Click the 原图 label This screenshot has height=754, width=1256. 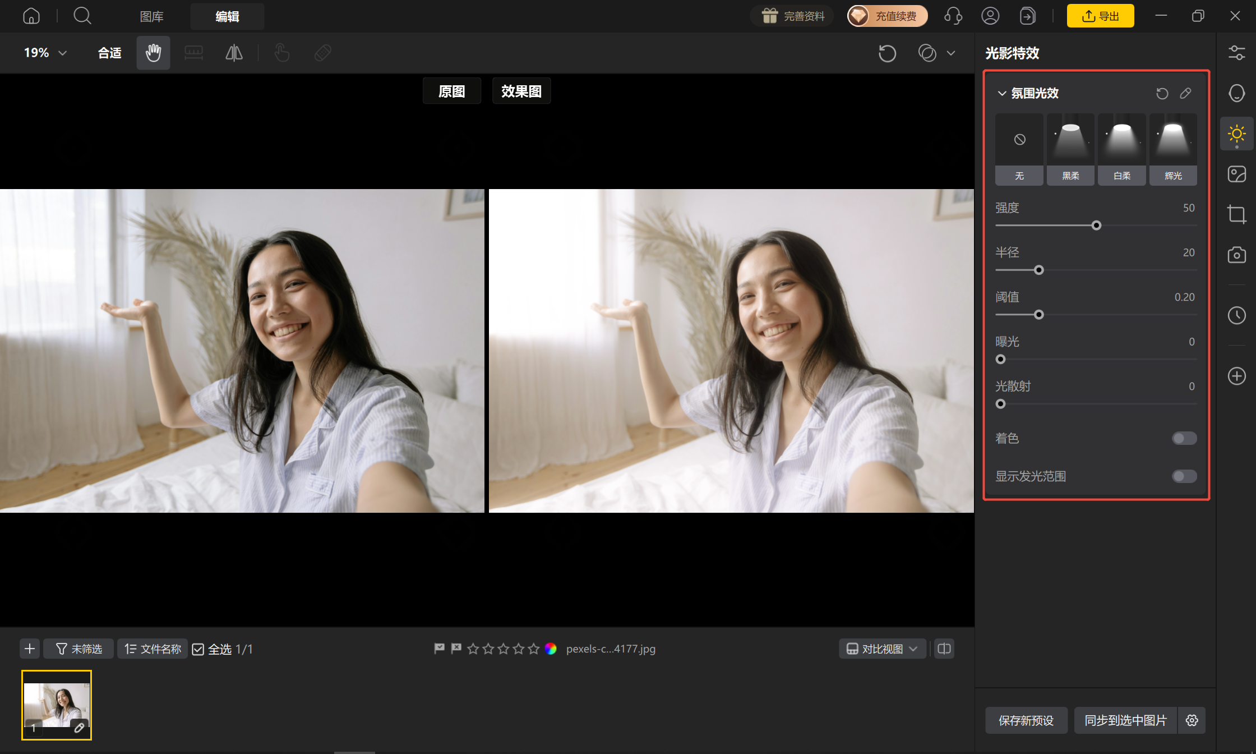pyautogui.click(x=452, y=91)
